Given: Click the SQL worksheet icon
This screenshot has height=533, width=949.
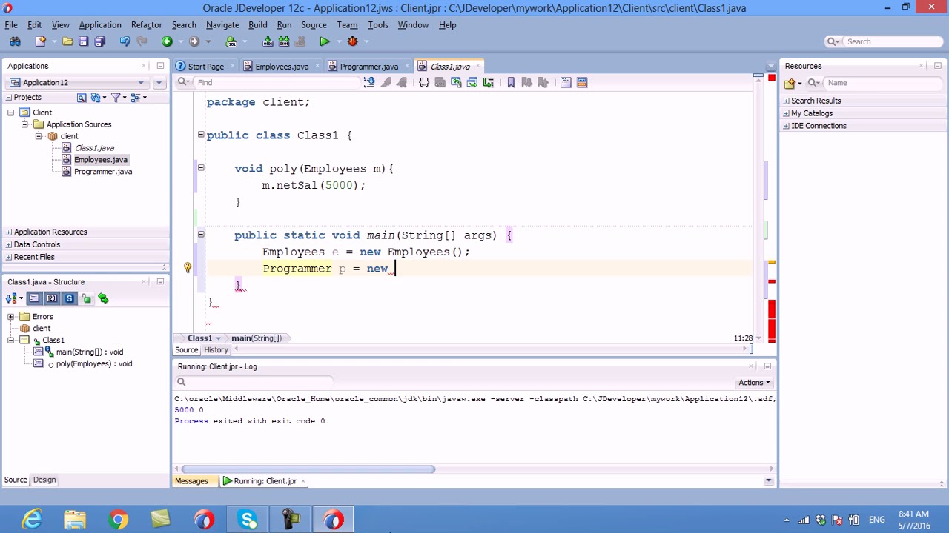Looking at the screenshot, I should 231,41.
